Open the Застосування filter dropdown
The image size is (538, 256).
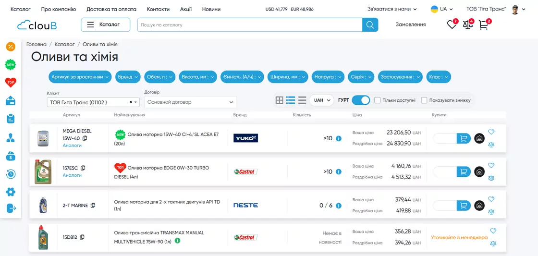click(401, 77)
